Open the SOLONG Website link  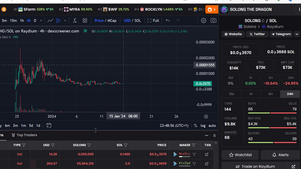[233, 34]
